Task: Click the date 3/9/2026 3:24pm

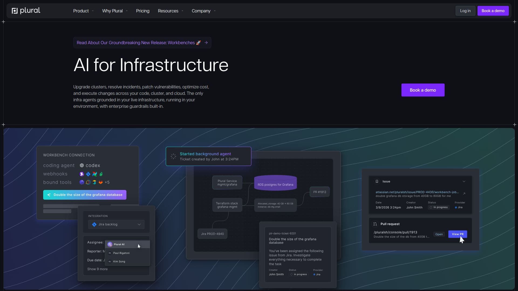Action: (388, 207)
